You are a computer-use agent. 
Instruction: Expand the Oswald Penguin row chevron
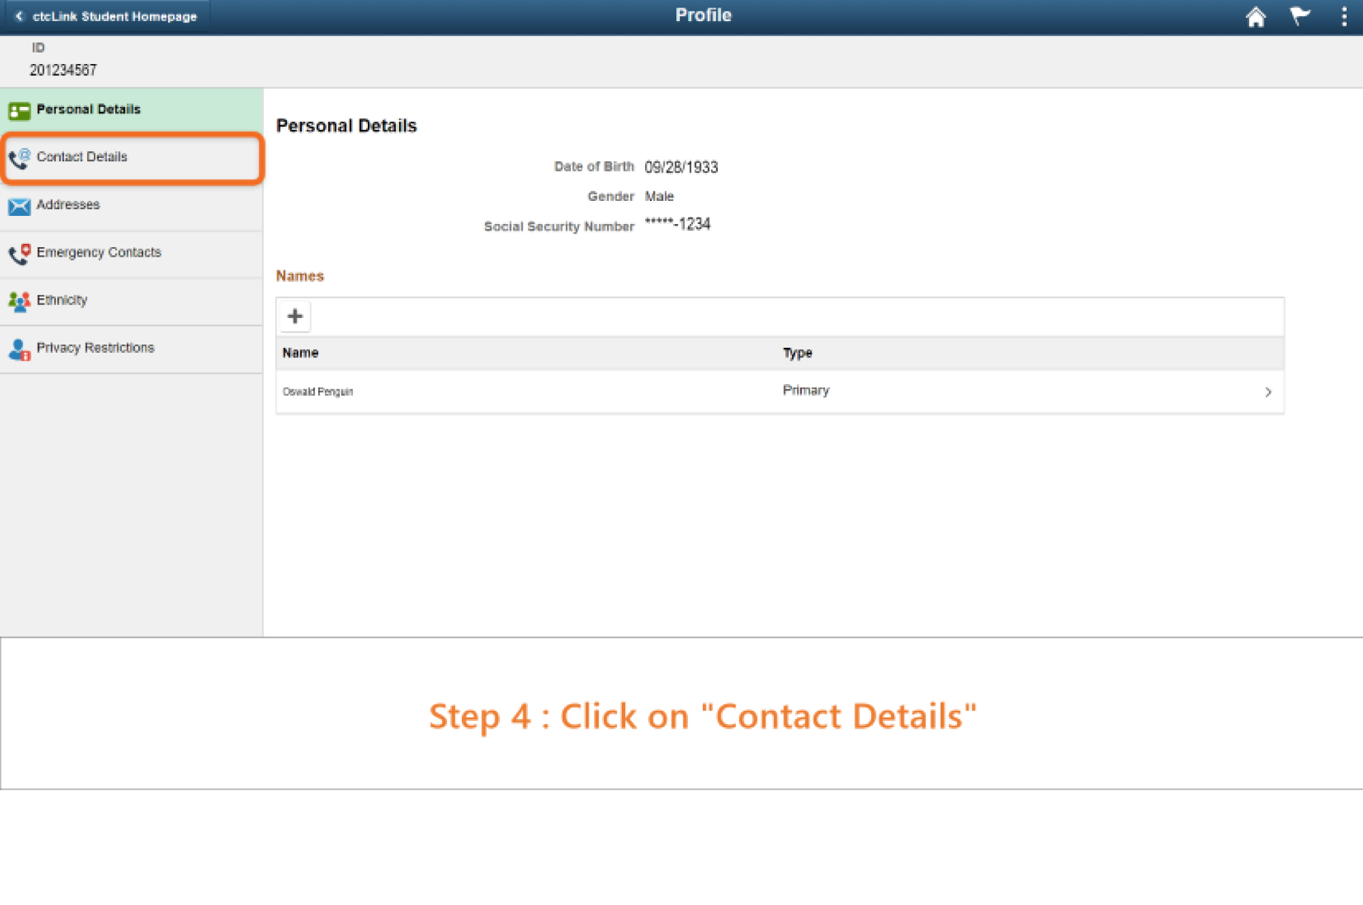[1268, 392]
